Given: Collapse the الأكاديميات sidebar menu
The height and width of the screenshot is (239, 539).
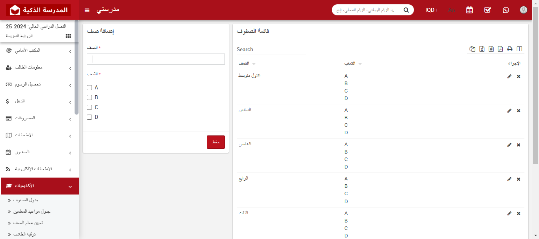Looking at the screenshot, I should coord(39,186).
